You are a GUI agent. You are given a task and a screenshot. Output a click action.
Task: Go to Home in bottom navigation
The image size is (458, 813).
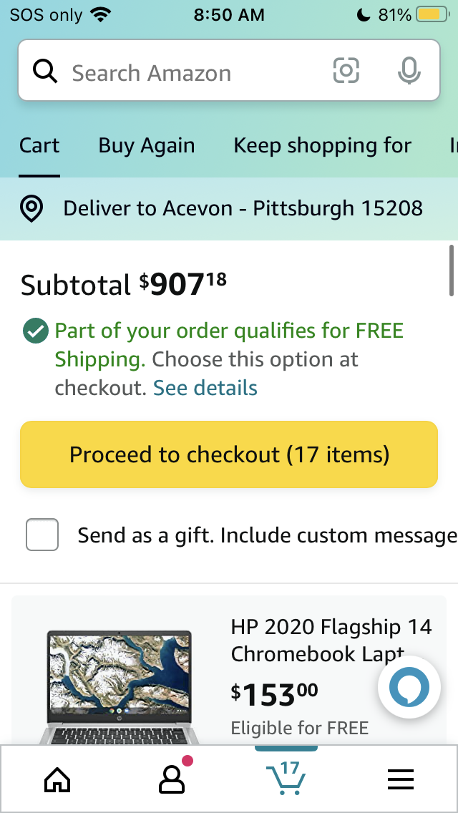coord(57,779)
